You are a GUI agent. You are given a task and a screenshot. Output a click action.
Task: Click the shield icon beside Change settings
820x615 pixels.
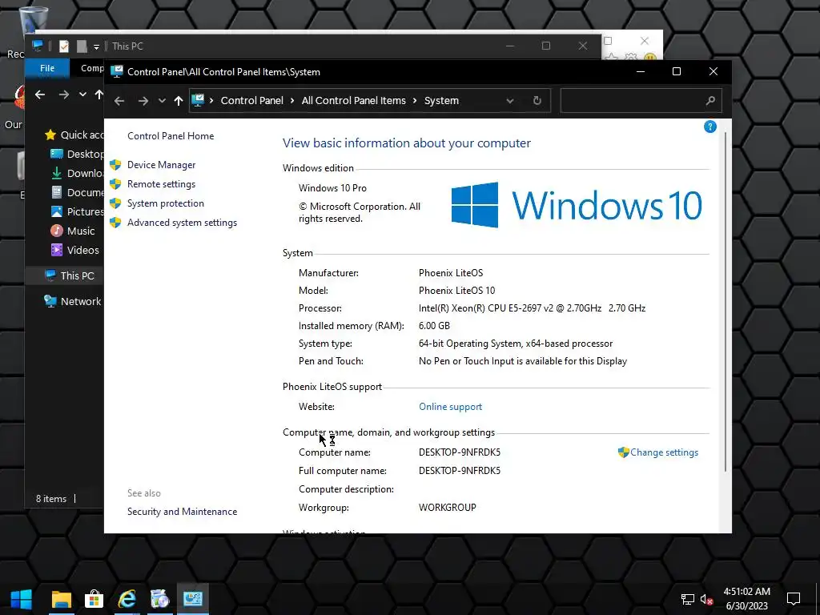click(x=623, y=452)
